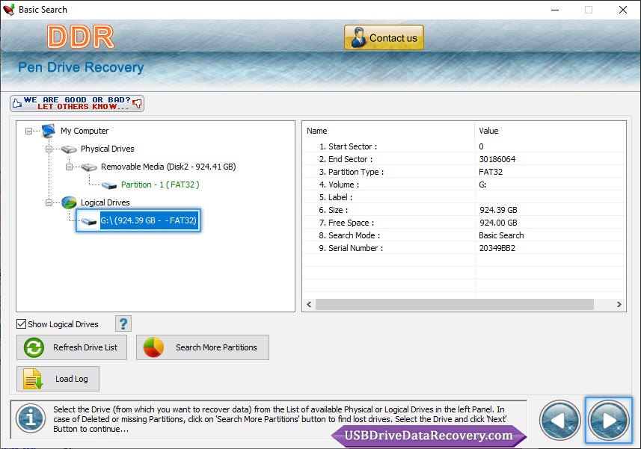641x449 pixels.
Task: Collapse the My Computer tree node
Action: pos(28,131)
